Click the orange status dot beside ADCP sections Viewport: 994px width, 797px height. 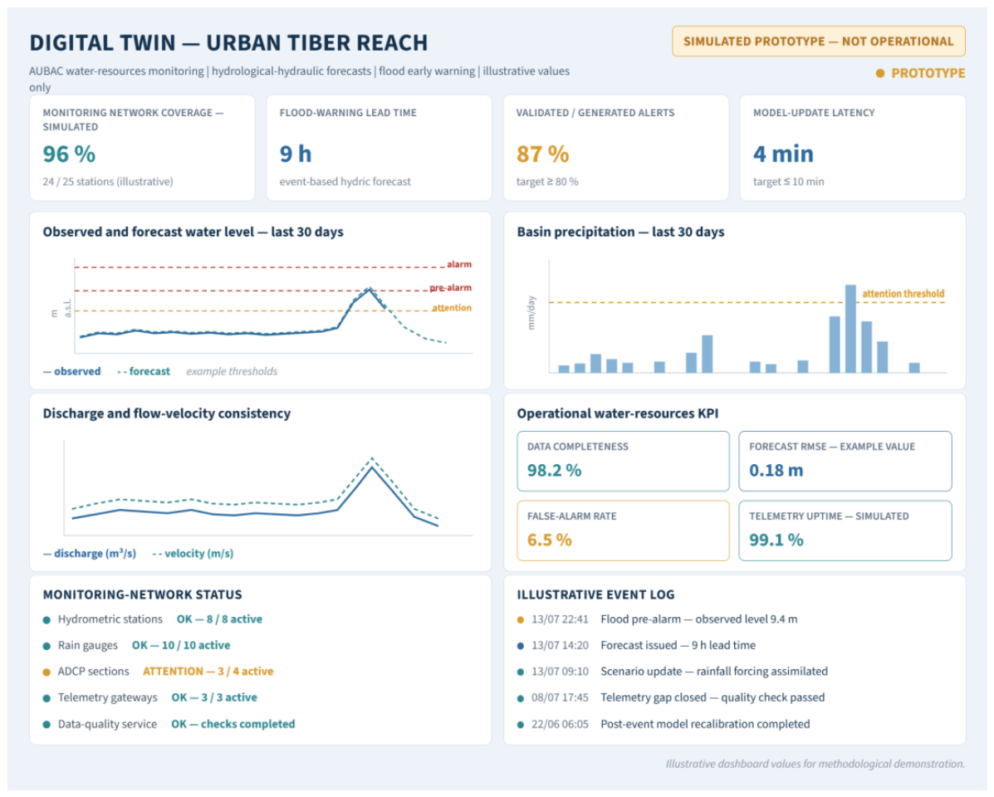47,672
